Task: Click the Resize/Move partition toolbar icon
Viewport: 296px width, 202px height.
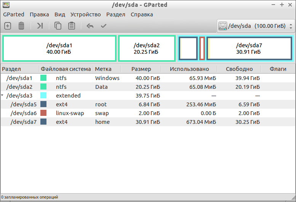Action: tap(40, 26)
